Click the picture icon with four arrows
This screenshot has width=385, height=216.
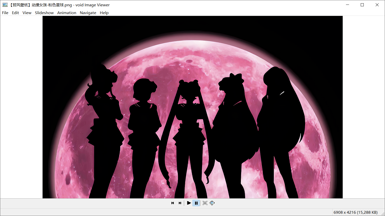tap(212, 203)
